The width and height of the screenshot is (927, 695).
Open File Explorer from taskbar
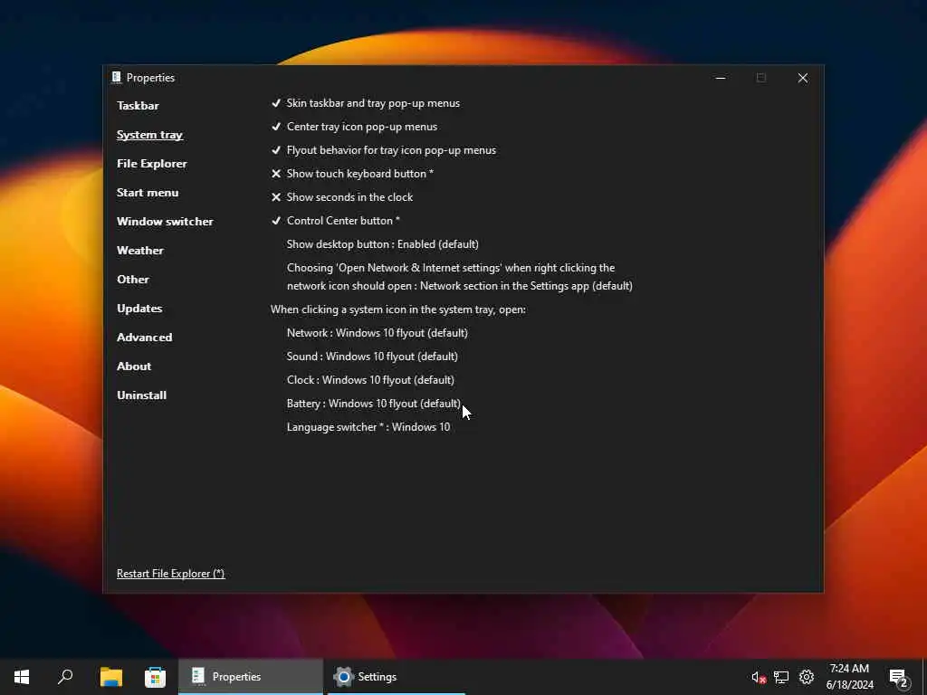pyautogui.click(x=111, y=677)
